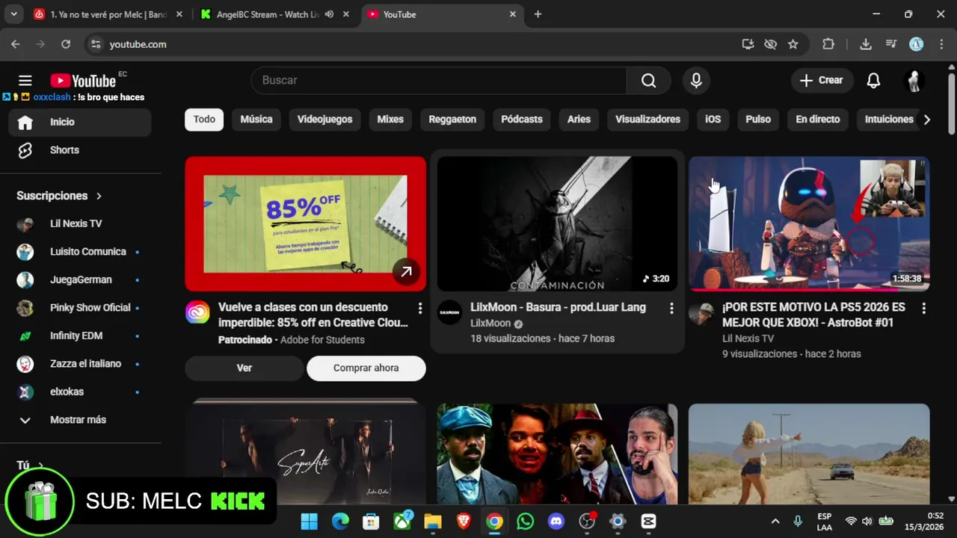Click Comprar ahora button
This screenshot has height=538, width=957.
tap(366, 368)
